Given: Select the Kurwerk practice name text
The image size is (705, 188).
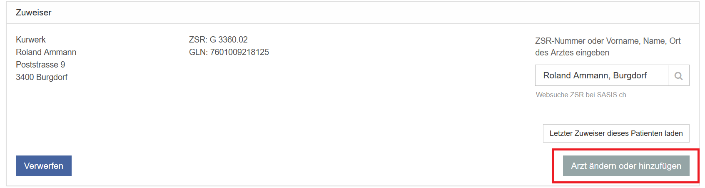Looking at the screenshot, I should 31,40.
